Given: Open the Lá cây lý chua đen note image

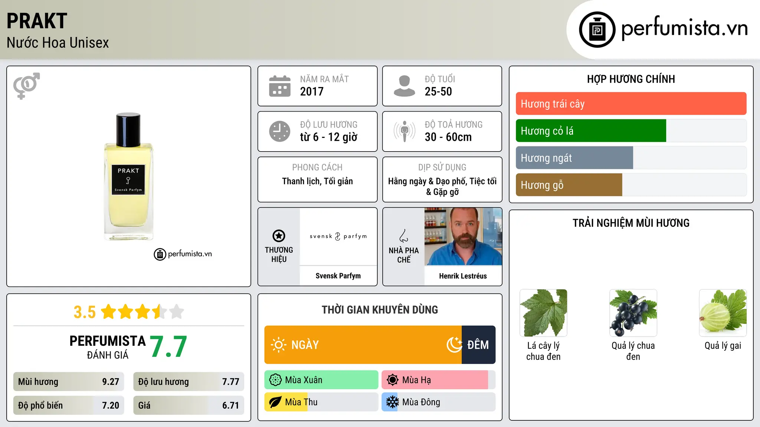Looking at the screenshot, I should point(543,313).
